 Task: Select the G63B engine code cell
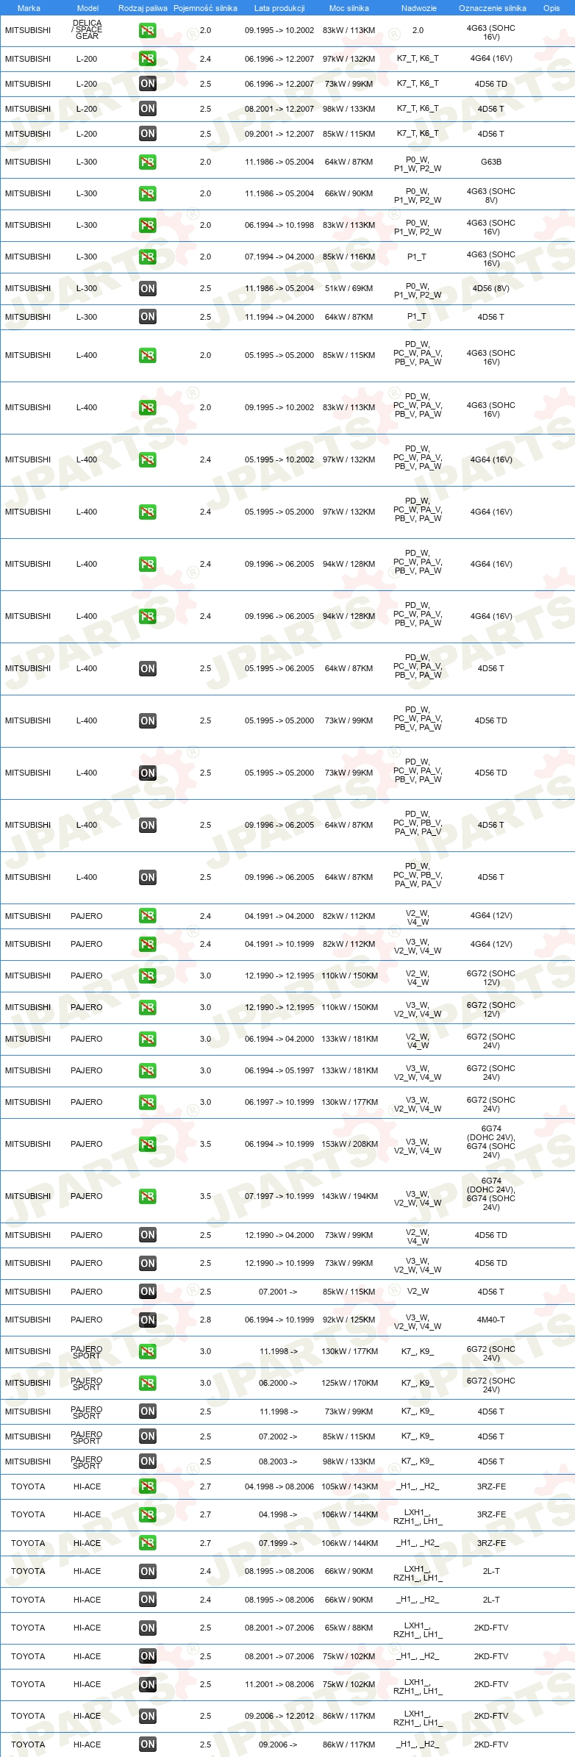click(x=491, y=162)
